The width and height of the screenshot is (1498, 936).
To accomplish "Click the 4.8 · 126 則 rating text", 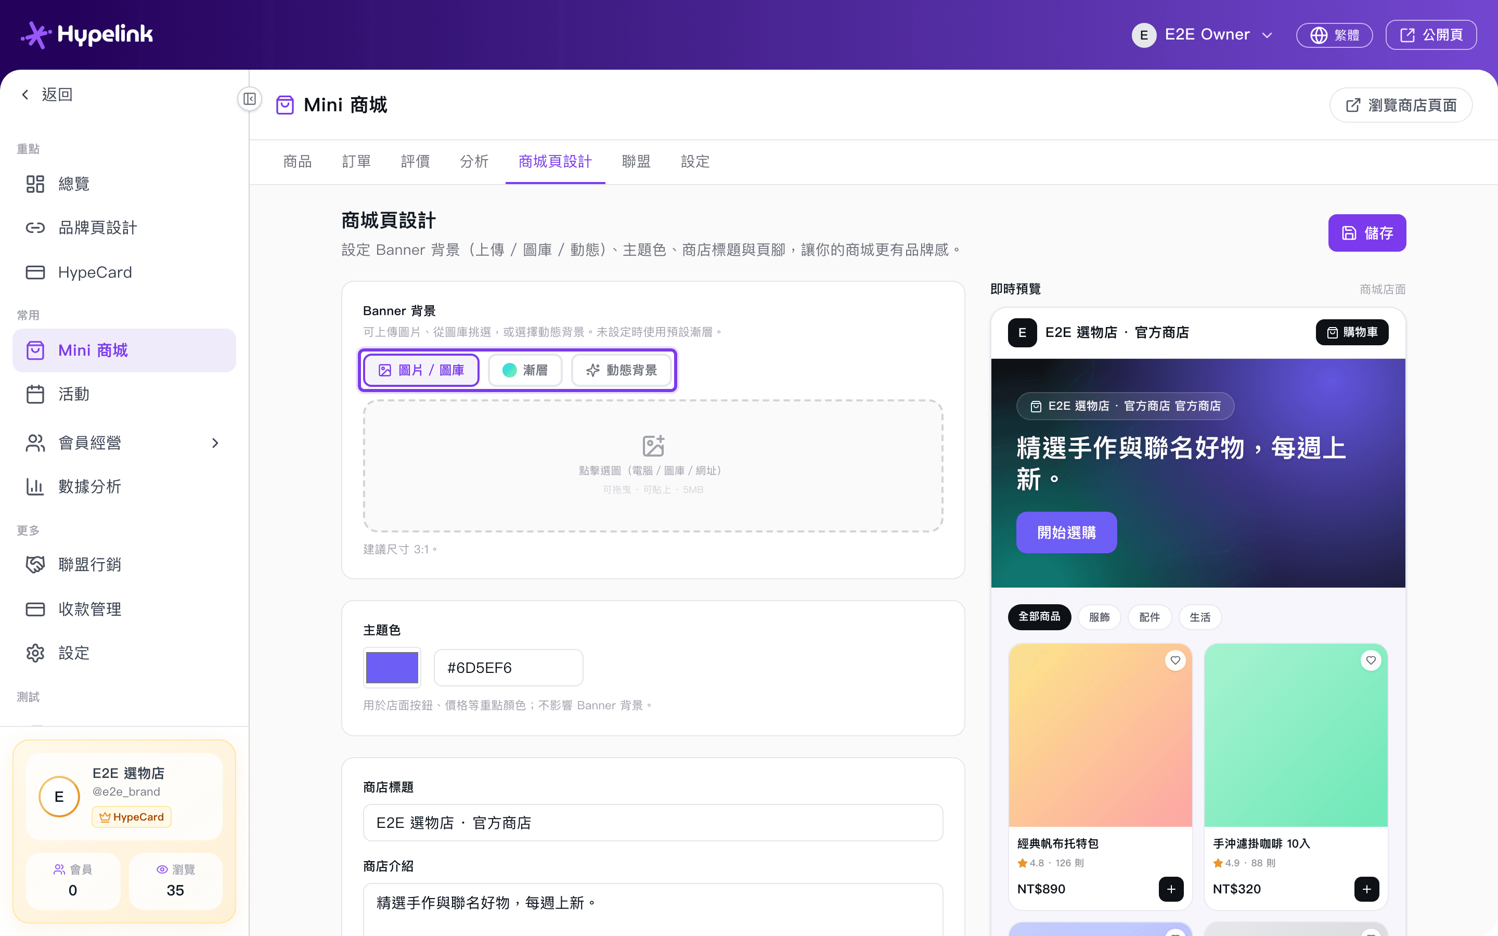I will pos(1051,863).
